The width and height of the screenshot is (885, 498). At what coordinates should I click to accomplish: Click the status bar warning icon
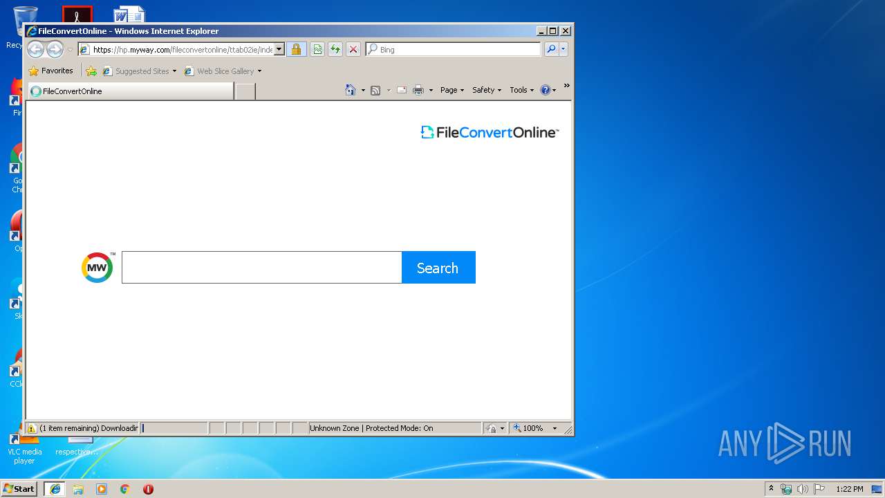click(x=32, y=428)
